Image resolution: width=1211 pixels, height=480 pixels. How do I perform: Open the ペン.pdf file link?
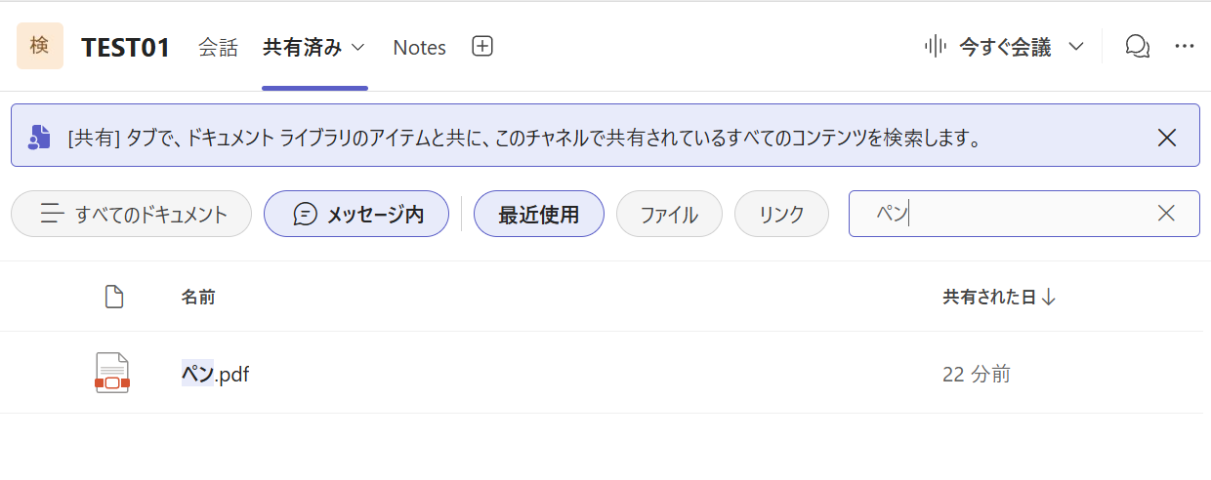point(216,373)
